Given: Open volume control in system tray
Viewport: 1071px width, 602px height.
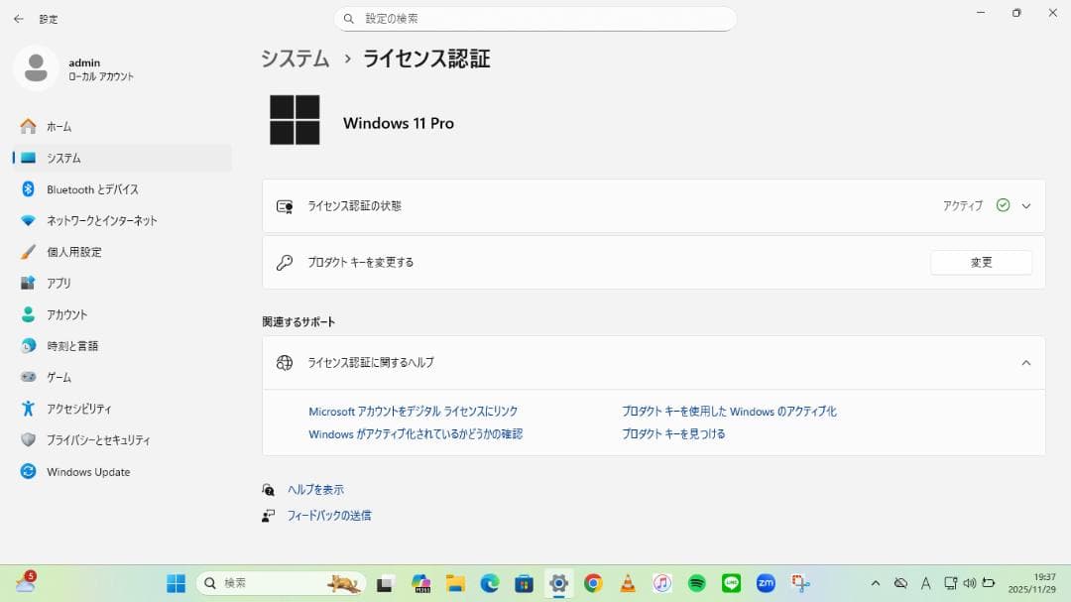Looking at the screenshot, I should coord(969,583).
